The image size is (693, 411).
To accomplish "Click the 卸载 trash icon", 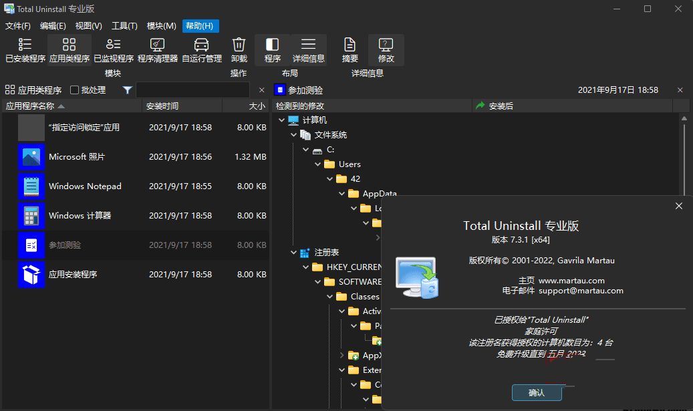I will coord(239,50).
